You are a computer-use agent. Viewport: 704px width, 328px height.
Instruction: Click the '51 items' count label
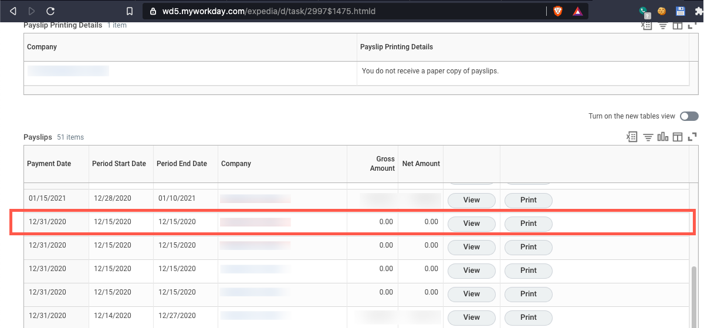click(x=70, y=137)
